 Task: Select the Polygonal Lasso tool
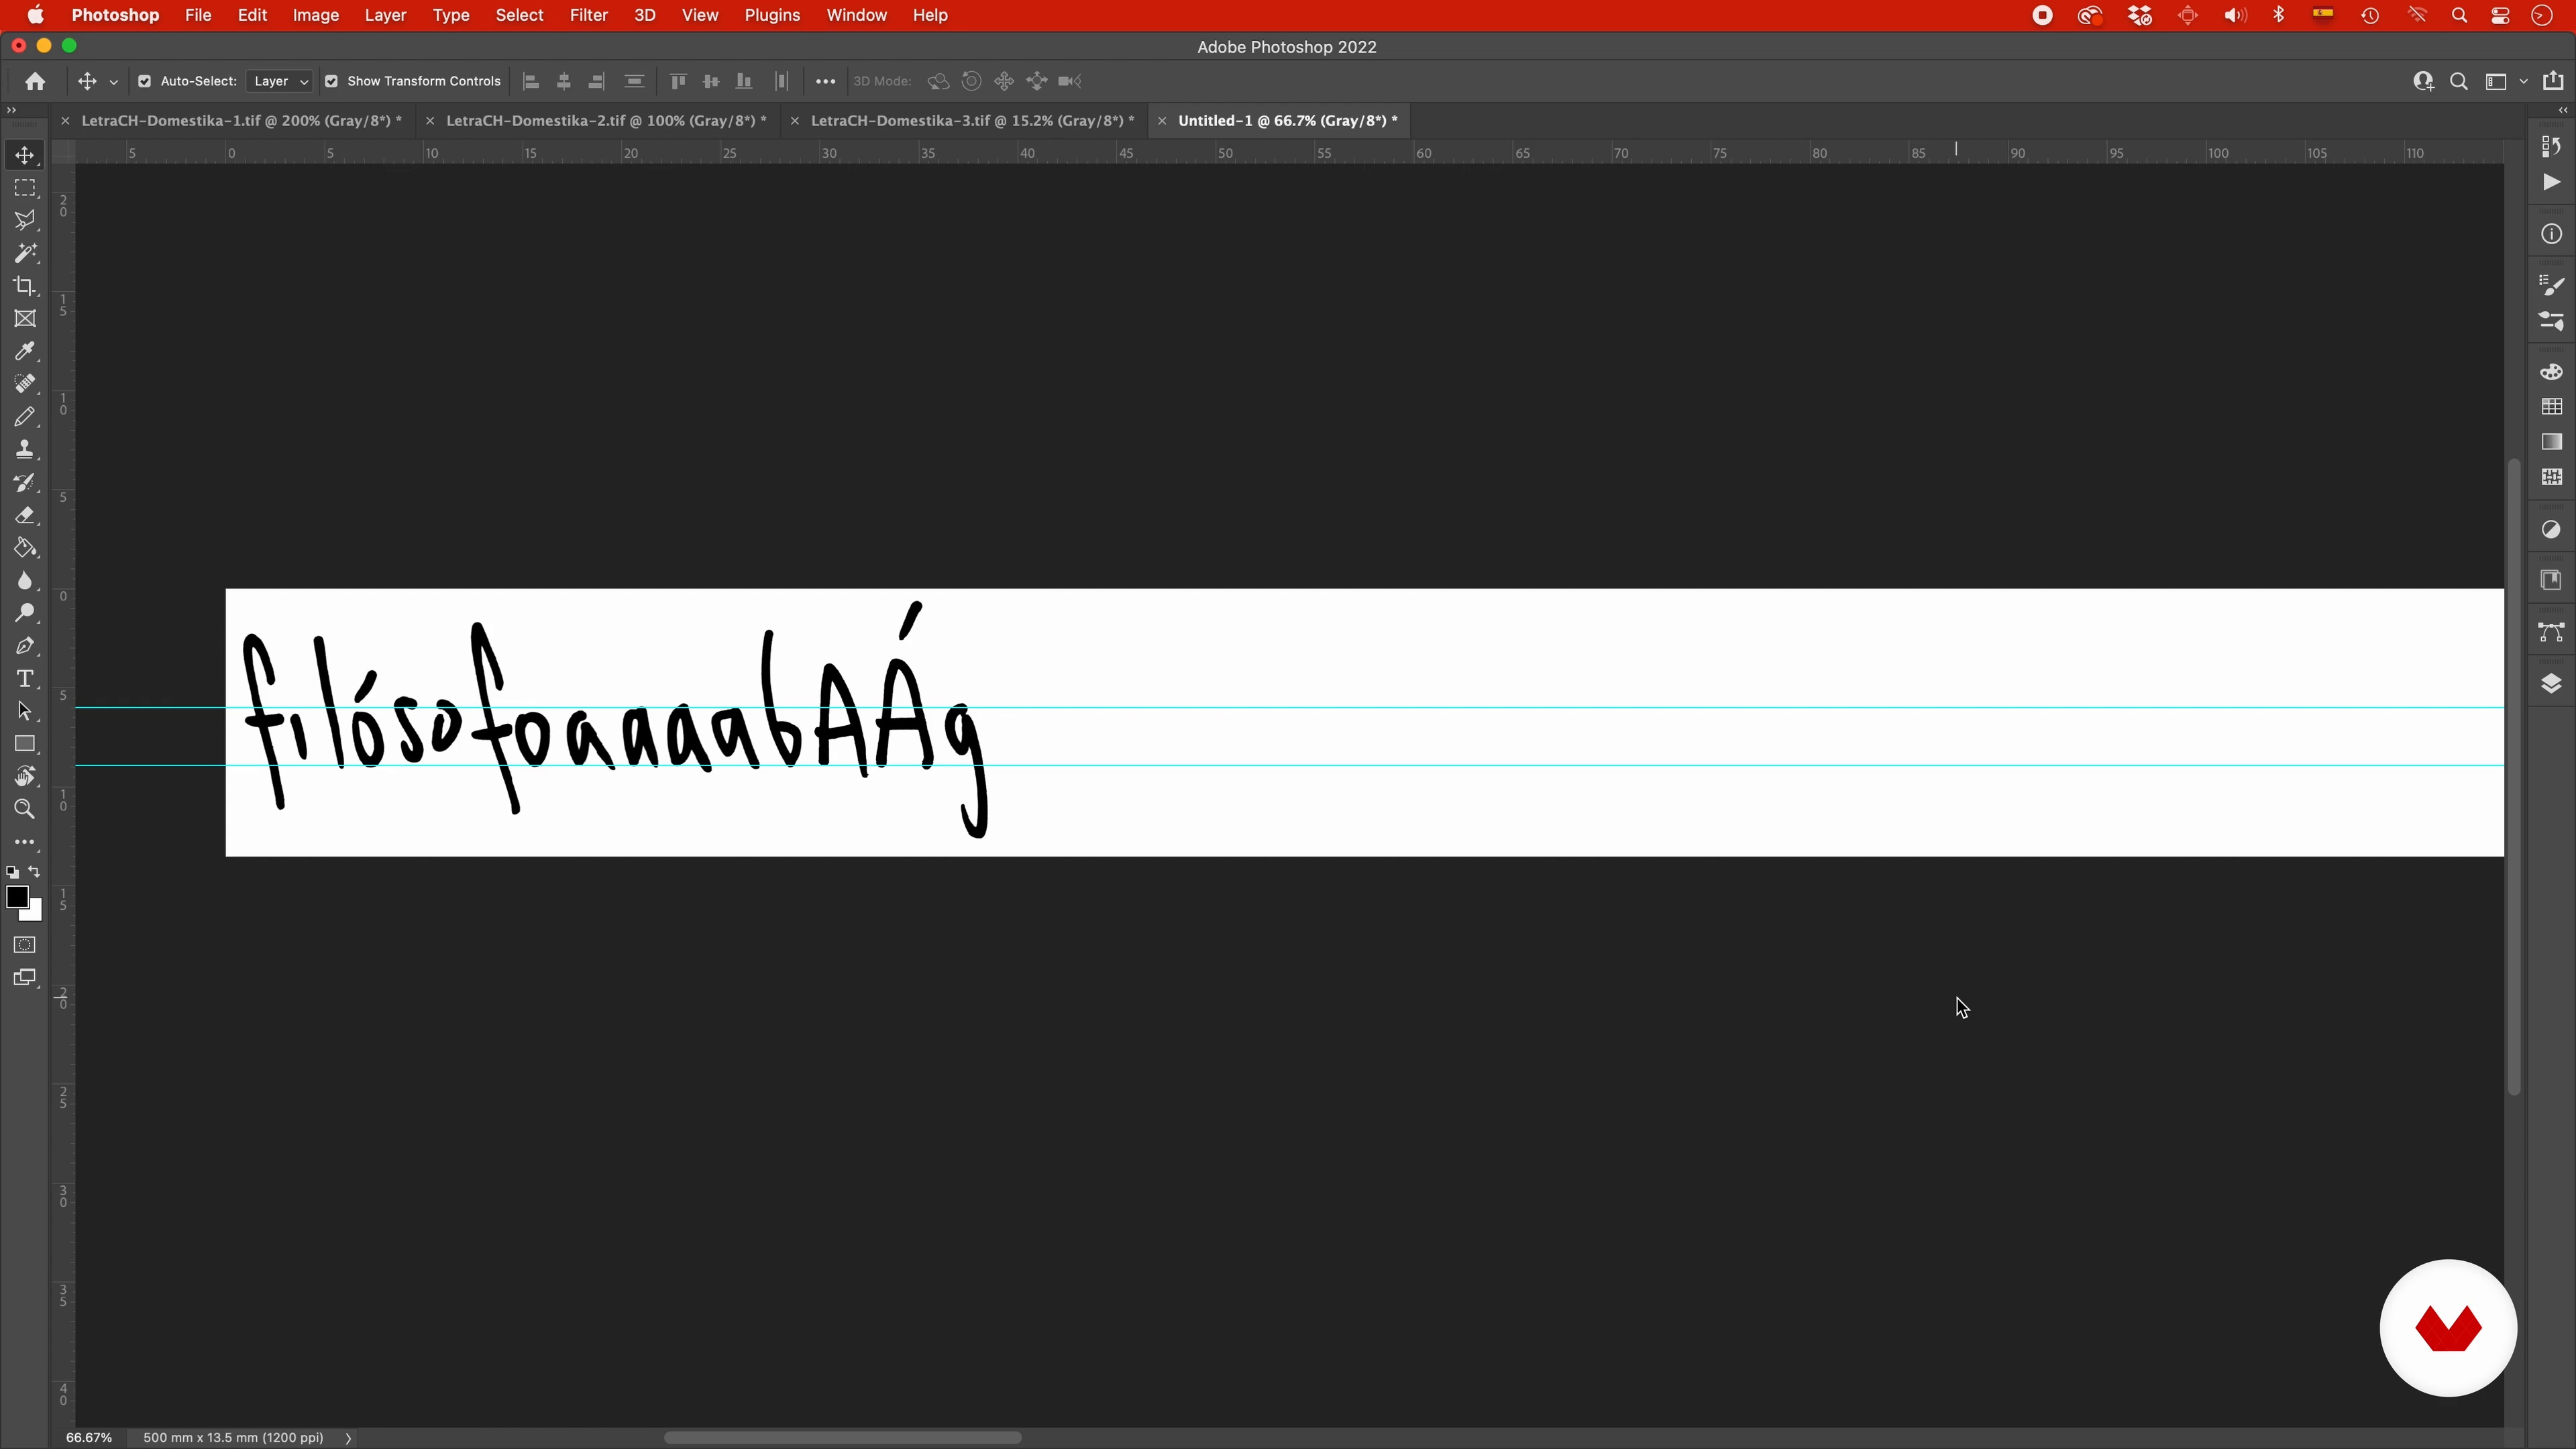pos(25,220)
